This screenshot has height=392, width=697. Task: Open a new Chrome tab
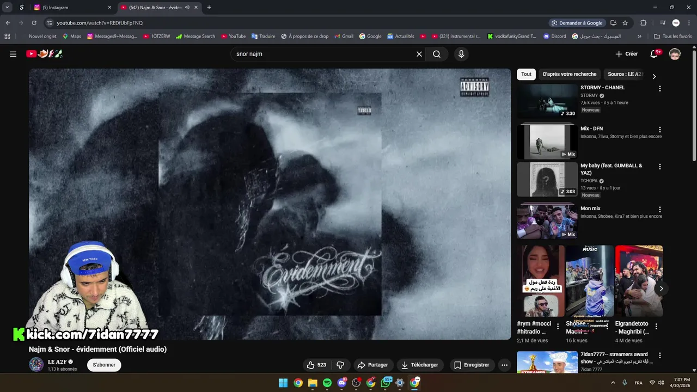pos(209,8)
